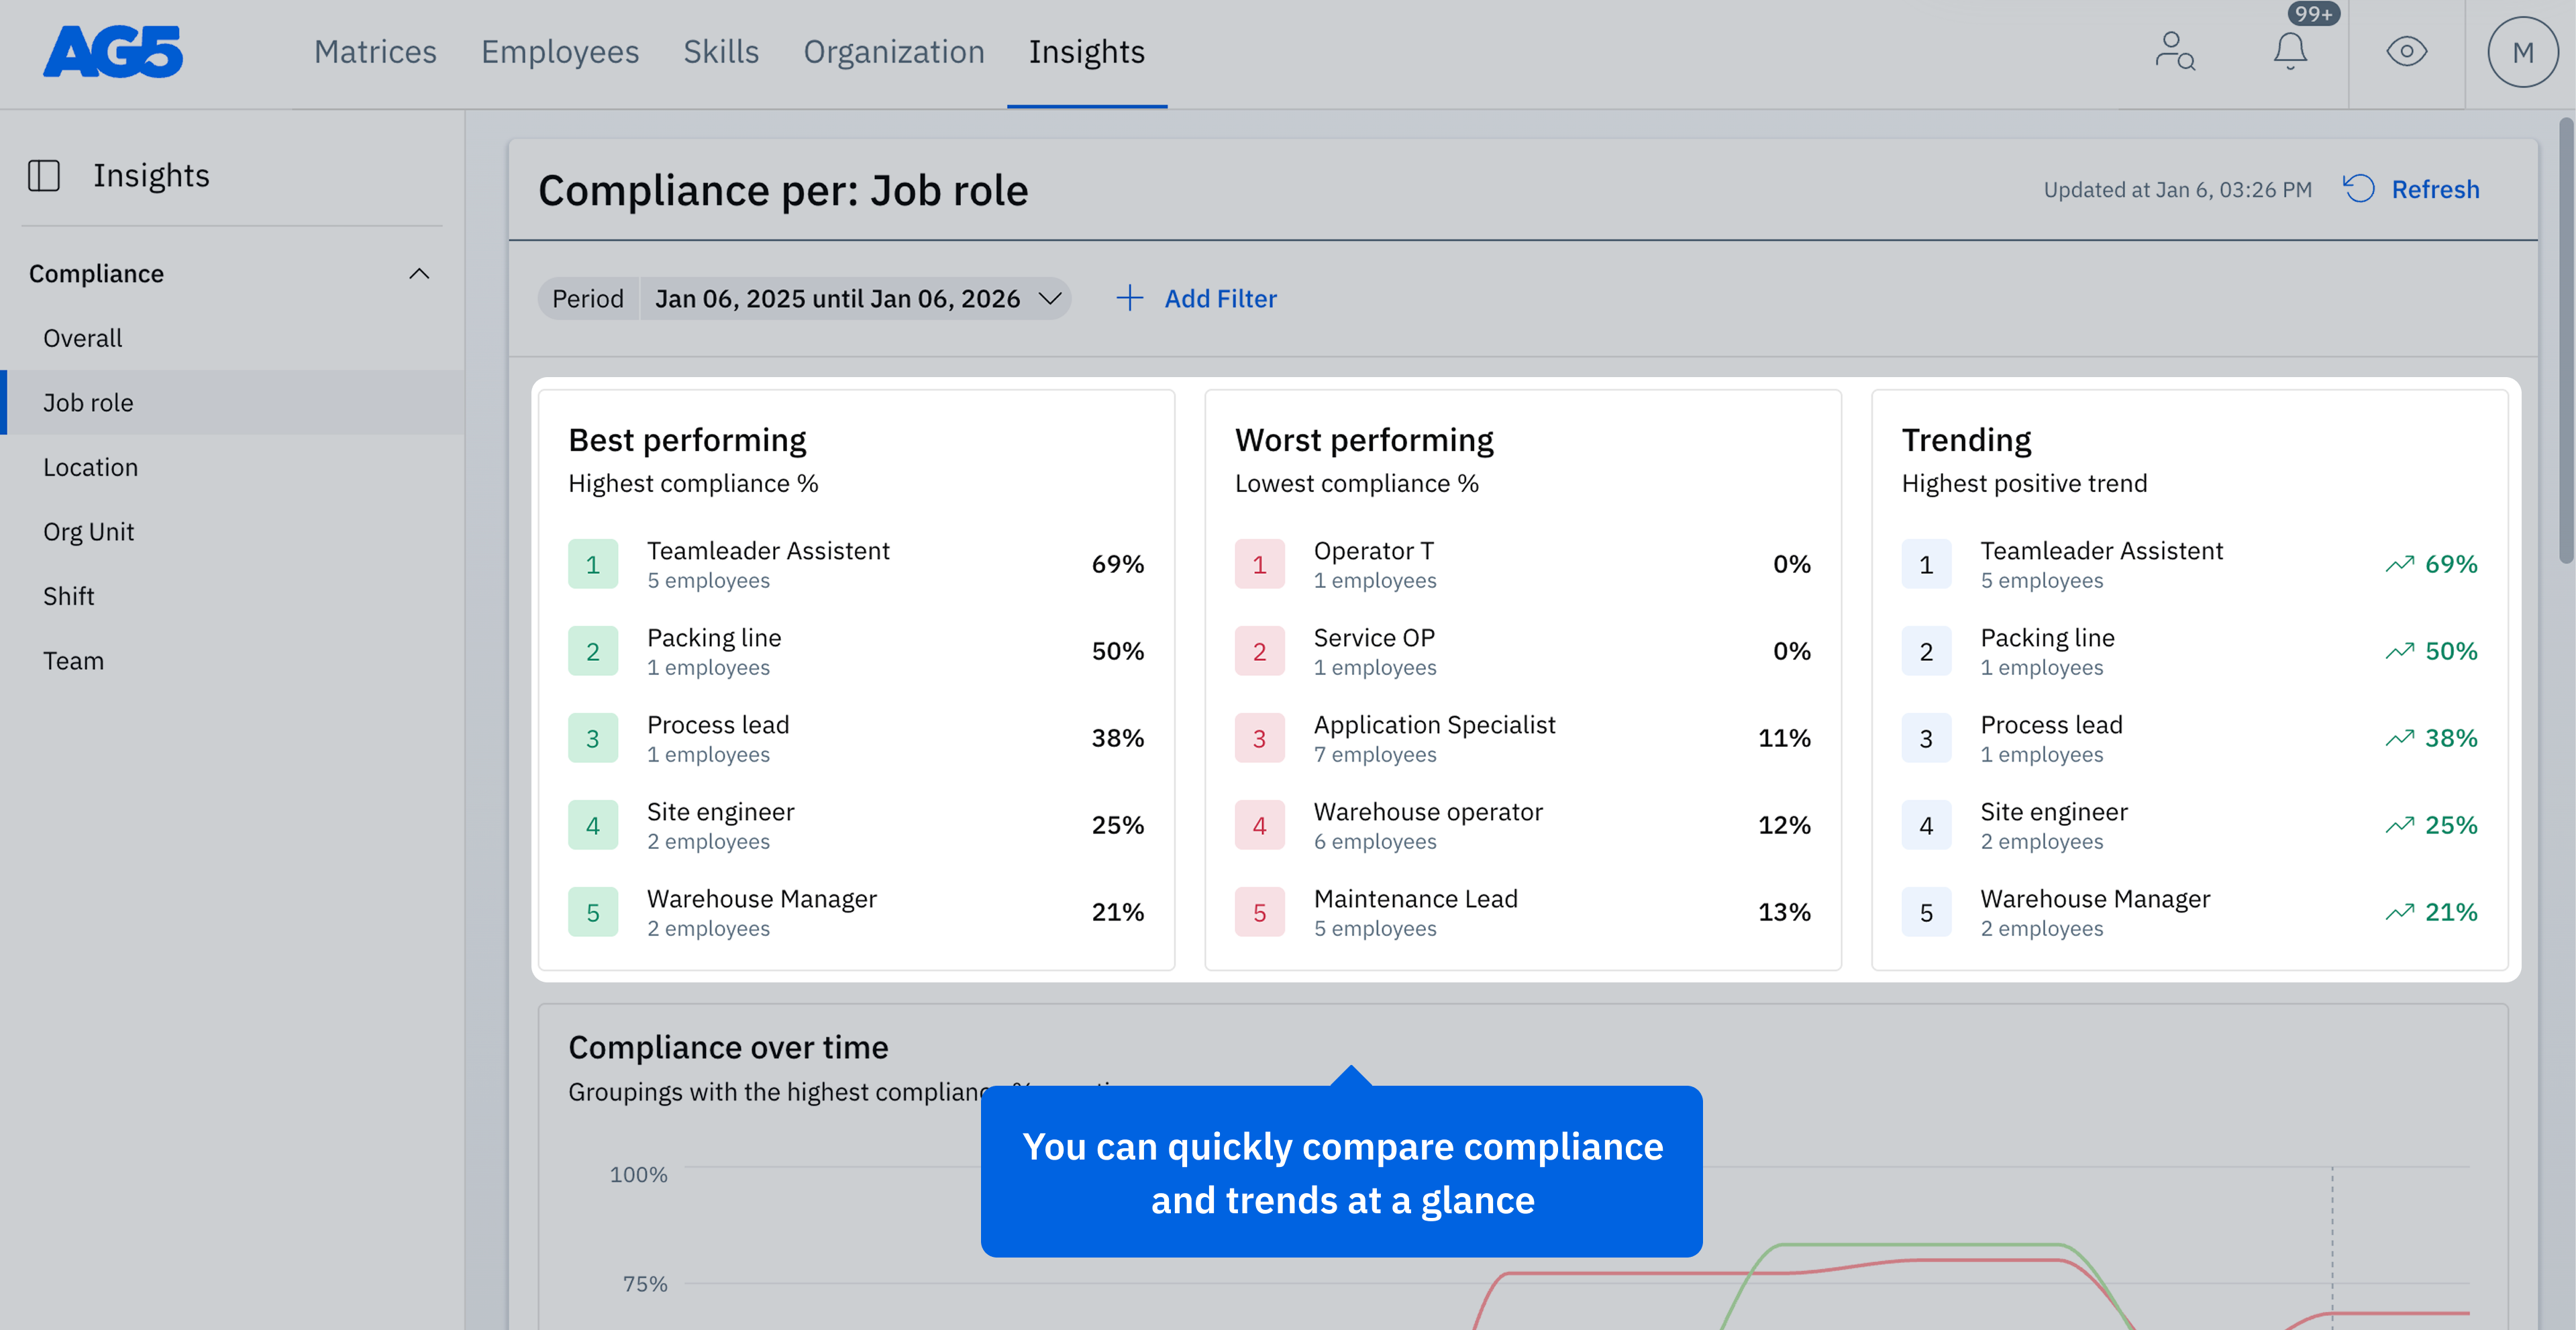Click the trend arrow beside Teamleader Assistent 69%
This screenshot has width=2576, height=1330.
pyautogui.click(x=2399, y=564)
